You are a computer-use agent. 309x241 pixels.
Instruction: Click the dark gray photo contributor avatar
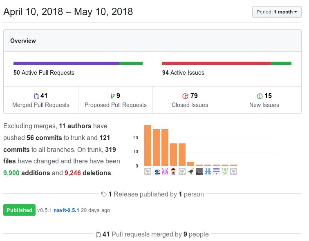pos(199,171)
